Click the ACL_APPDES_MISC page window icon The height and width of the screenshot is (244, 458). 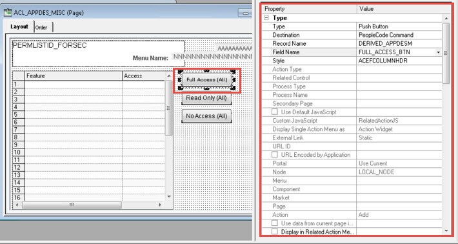[x=8, y=13]
